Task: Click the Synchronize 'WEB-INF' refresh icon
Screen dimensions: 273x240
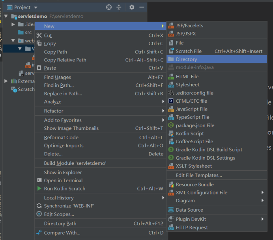Action: (x=39, y=206)
